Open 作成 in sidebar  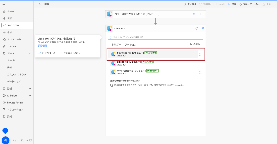[9, 32]
